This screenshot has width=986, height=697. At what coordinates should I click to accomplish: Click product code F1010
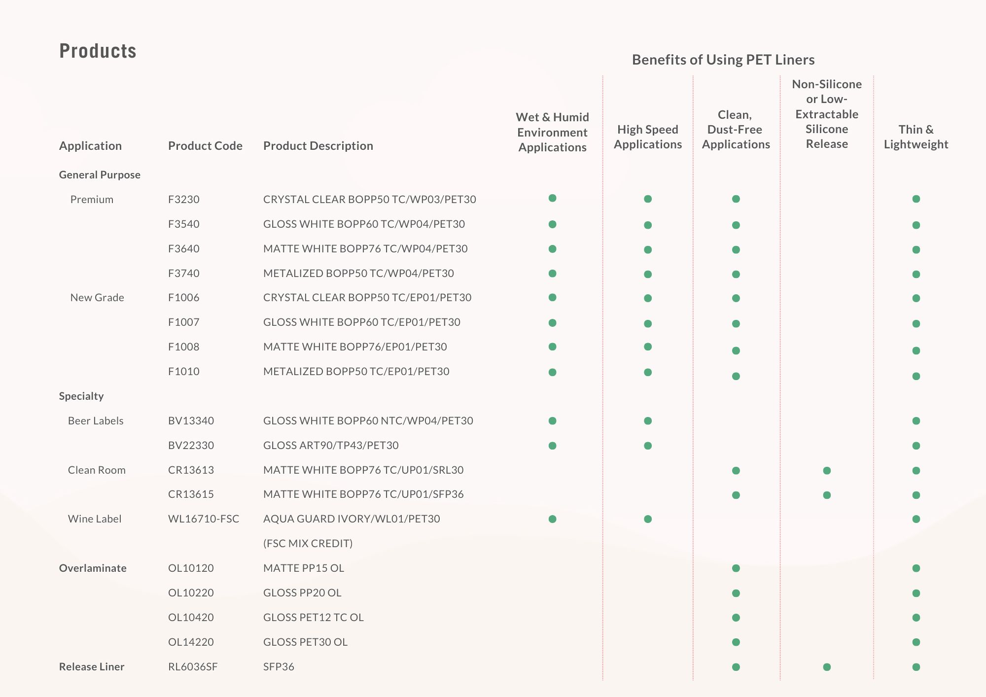click(184, 372)
